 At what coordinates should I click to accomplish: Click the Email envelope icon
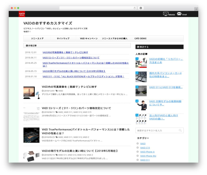coord(179,14)
